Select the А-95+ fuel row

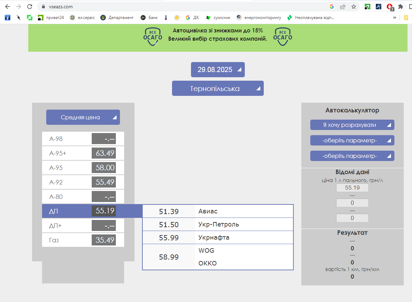[83, 153]
